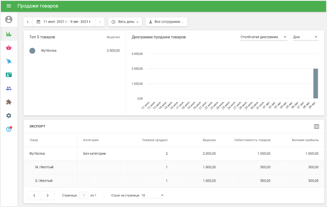
Task: Open 'Все сотрудники' employee filter
Action: 166,22
